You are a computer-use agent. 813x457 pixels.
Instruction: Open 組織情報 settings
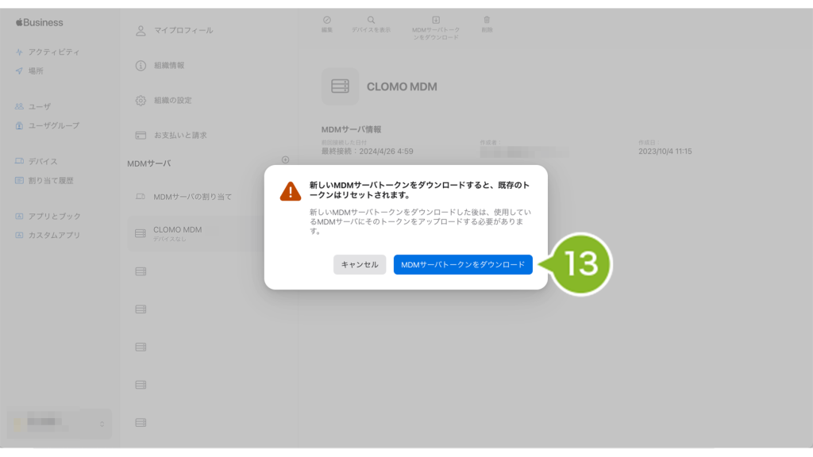pyautogui.click(x=169, y=65)
